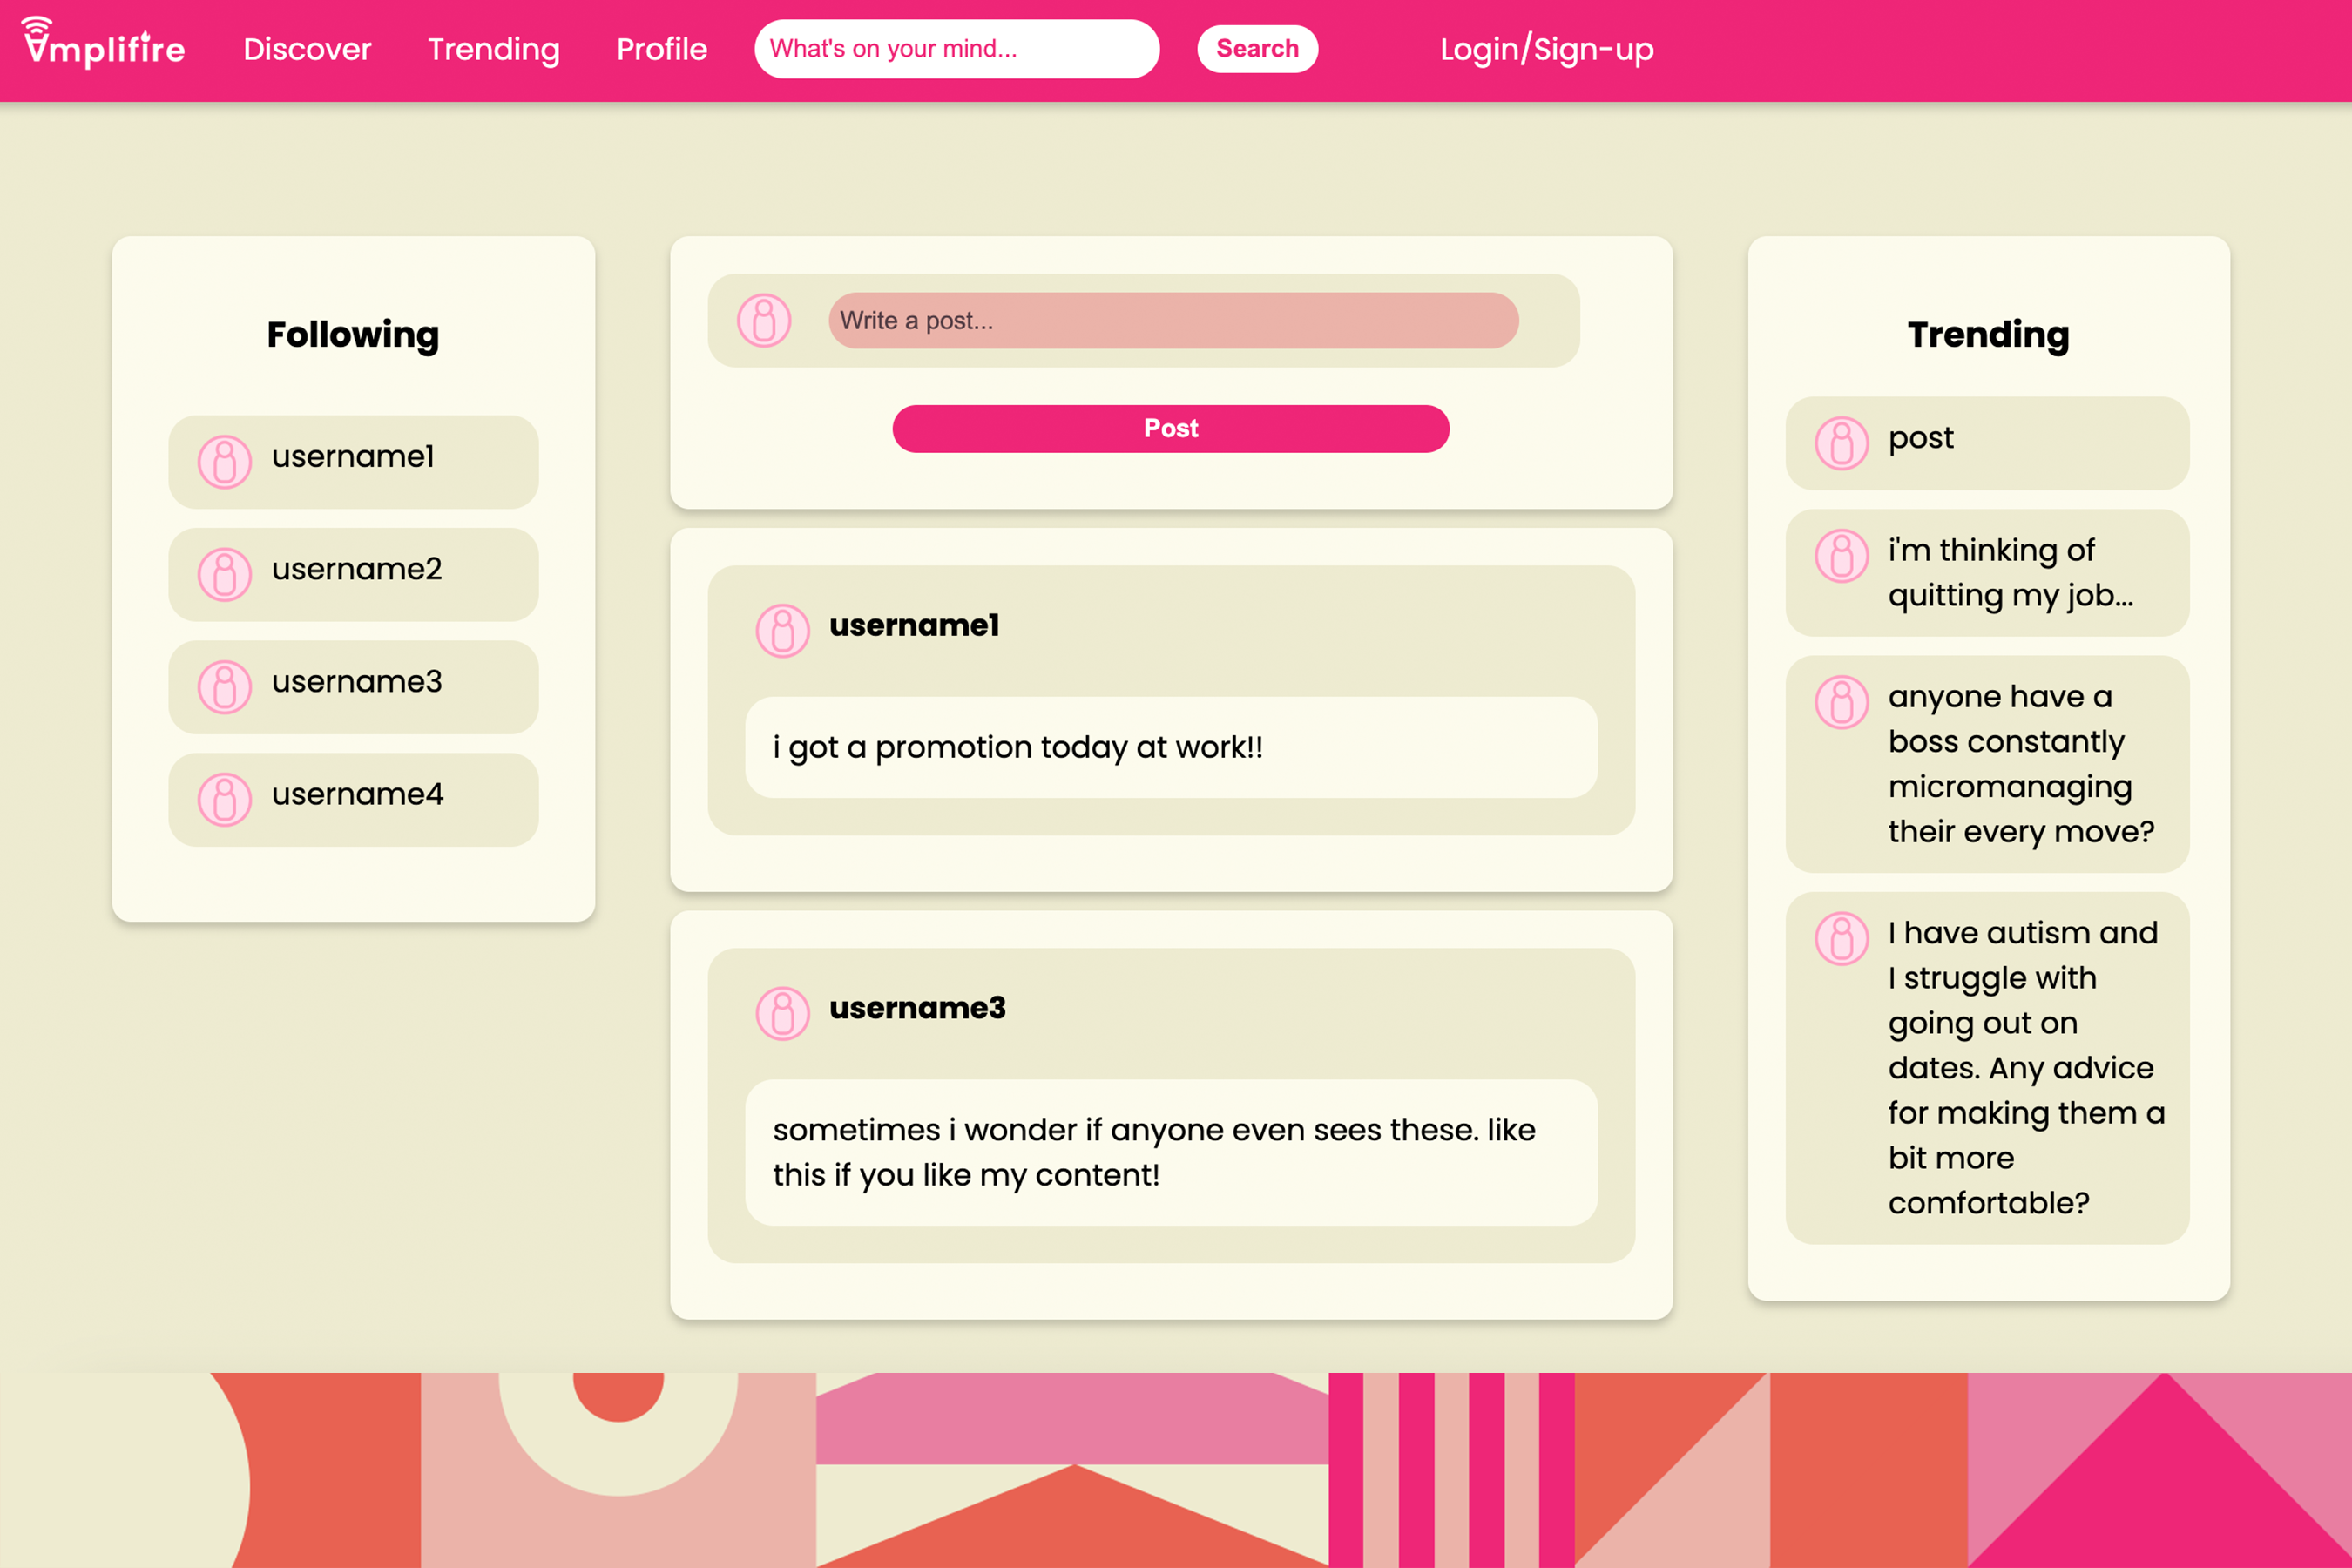Click the Amplifire logo icon
This screenshot has width=2352, height=1568.
pyautogui.click(x=38, y=40)
